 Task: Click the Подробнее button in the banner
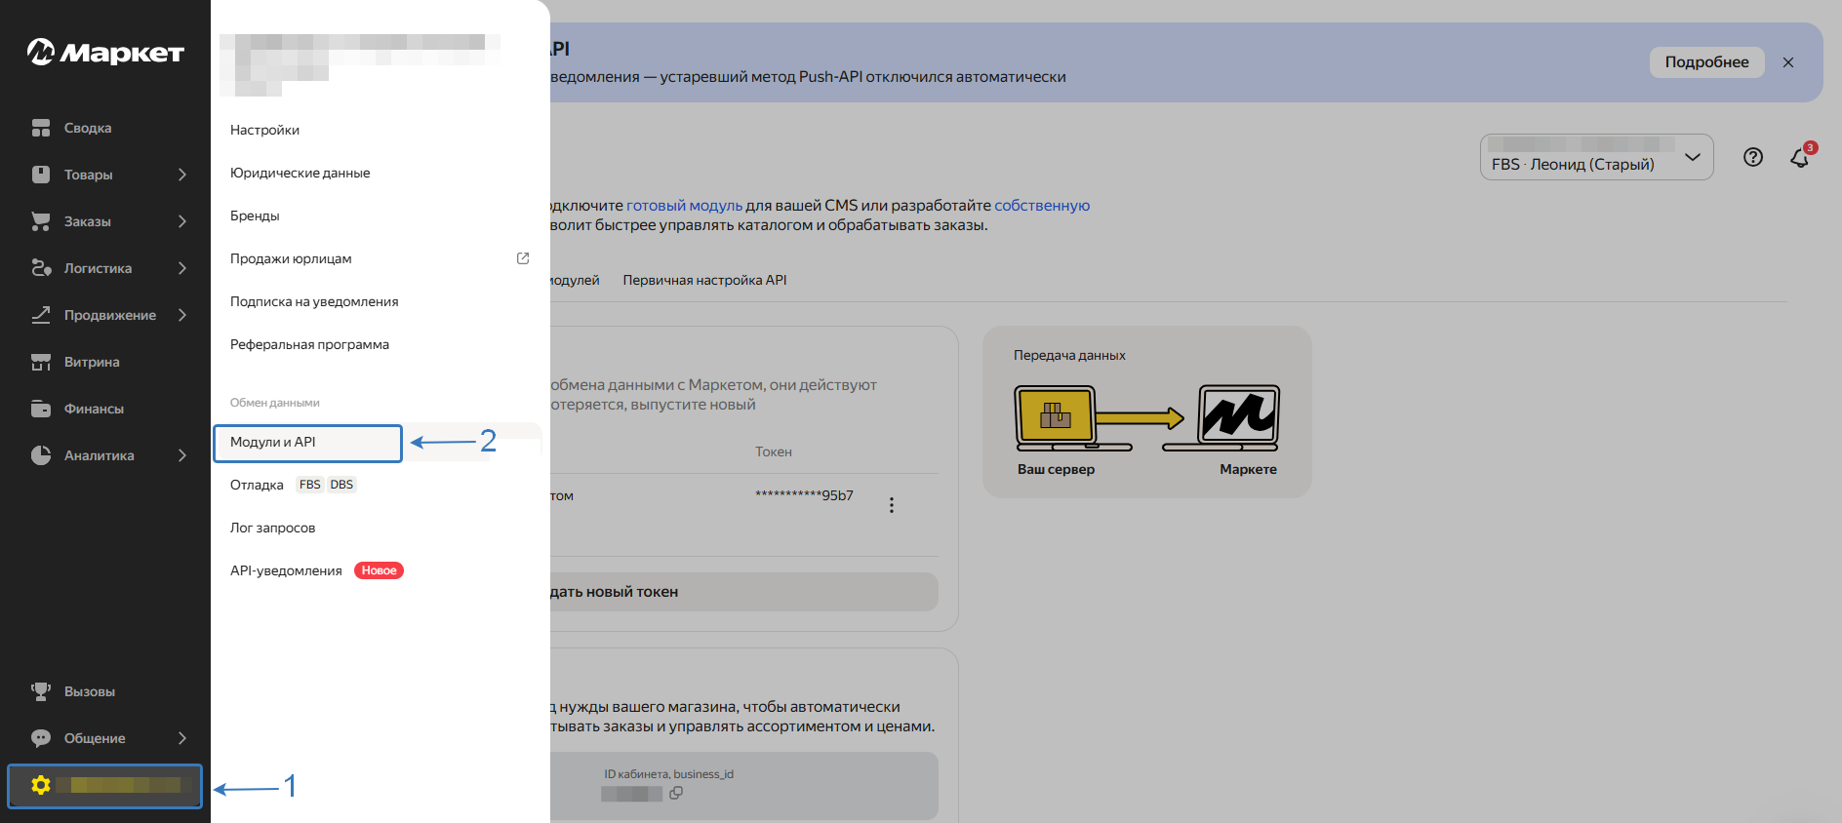coord(1706,62)
